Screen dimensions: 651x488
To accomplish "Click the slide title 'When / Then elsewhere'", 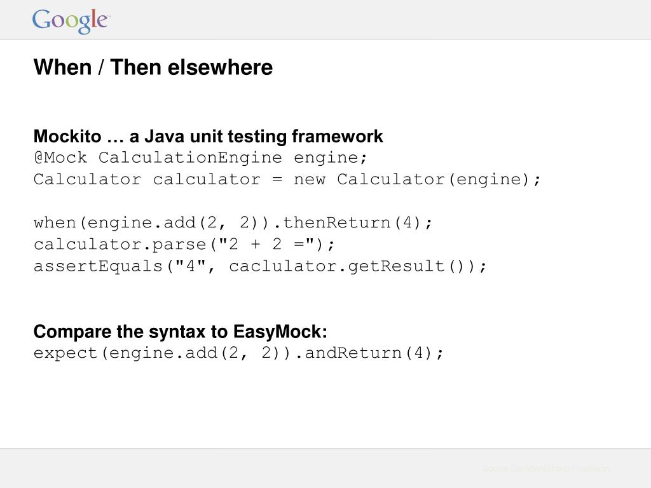I will (x=153, y=67).
